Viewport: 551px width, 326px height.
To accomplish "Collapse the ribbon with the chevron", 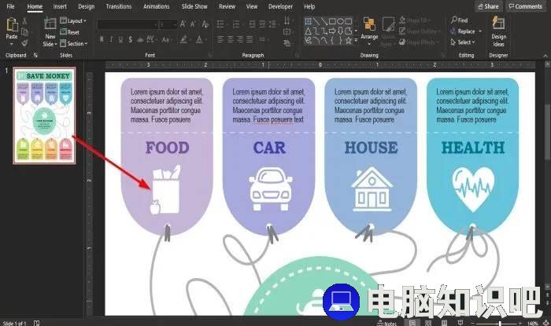I will [545, 56].
